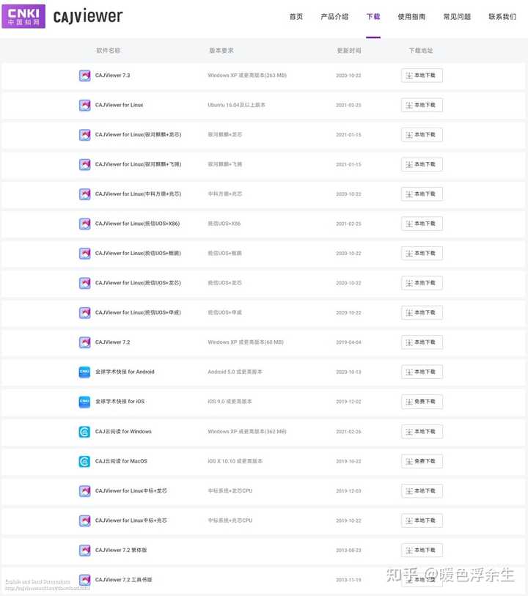Open the 首页 navigation tab
Screen dimensions: 528x596
click(296, 16)
